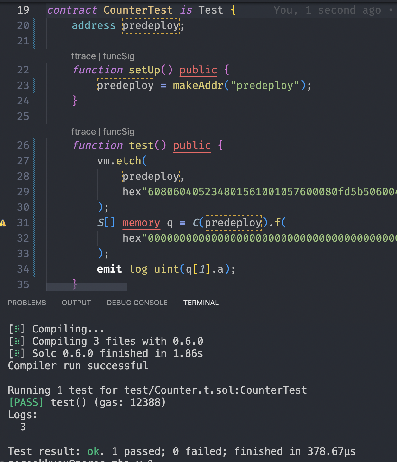The height and width of the screenshot is (462, 397).
Task: Click 'public' keyword on setUp line
Action: 198,70
